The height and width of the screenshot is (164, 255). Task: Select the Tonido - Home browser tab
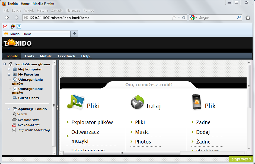click(37, 34)
